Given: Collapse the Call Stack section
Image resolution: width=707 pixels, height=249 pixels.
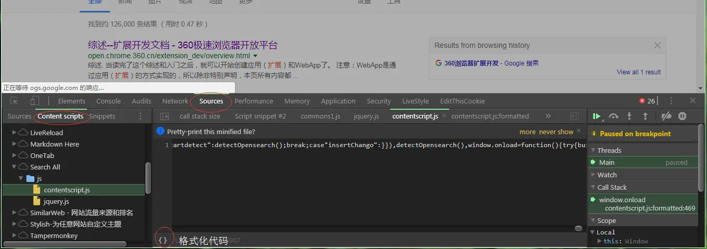Looking at the screenshot, I should click(x=593, y=187).
